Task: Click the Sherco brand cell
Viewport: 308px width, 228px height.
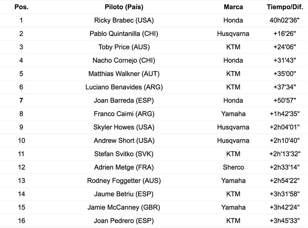Action: pos(233,167)
